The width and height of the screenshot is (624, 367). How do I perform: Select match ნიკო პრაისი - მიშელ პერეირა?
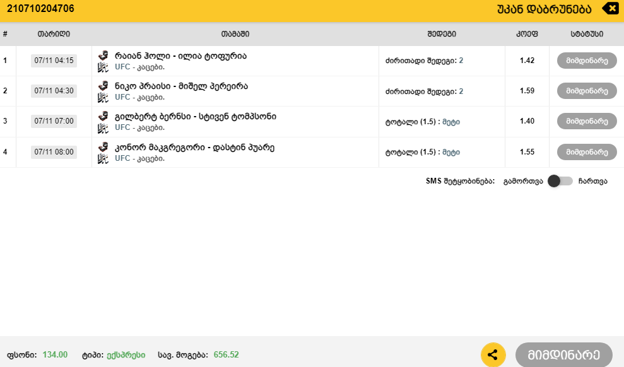[x=181, y=86]
